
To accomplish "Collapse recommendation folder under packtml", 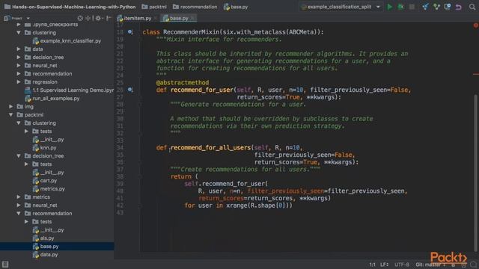I will point(18,214).
